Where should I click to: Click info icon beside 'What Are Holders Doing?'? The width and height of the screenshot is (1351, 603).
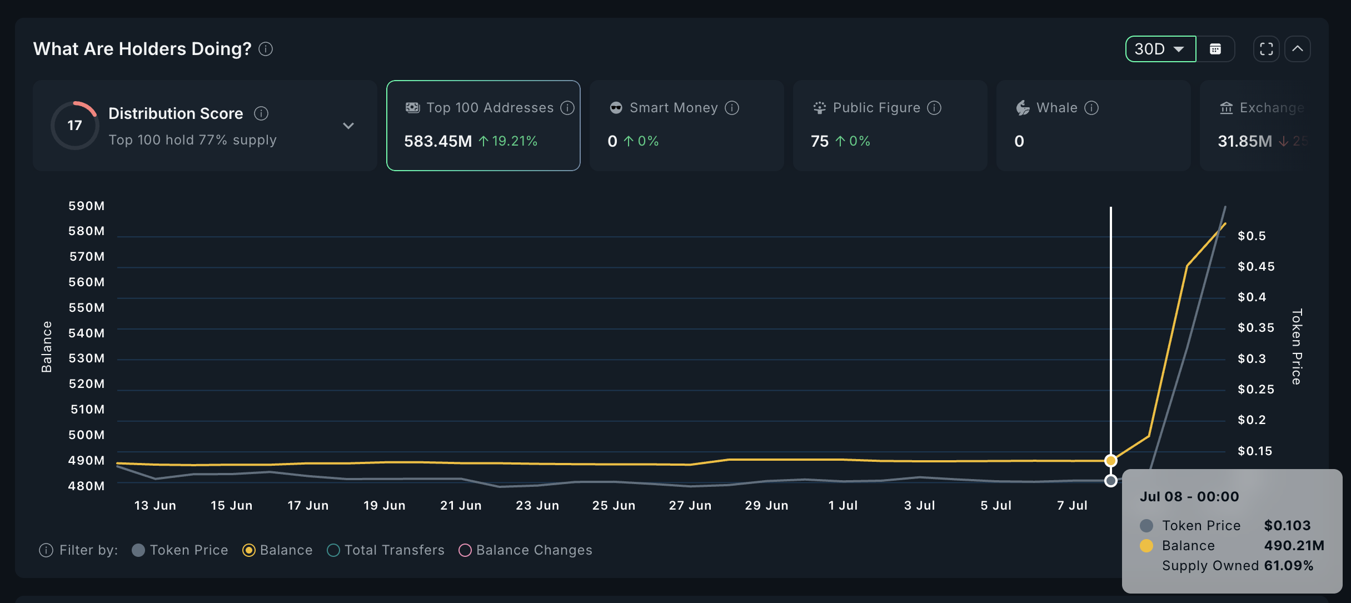coord(266,49)
